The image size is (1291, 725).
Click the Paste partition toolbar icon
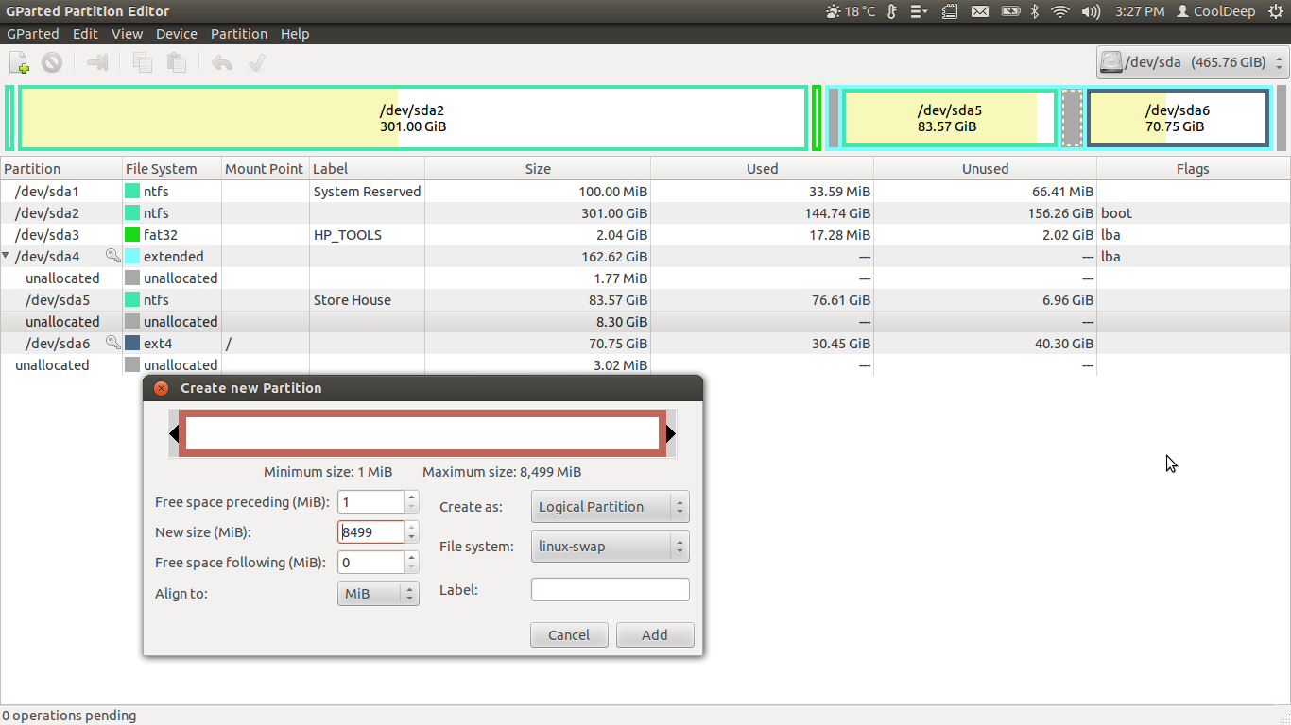coord(176,63)
